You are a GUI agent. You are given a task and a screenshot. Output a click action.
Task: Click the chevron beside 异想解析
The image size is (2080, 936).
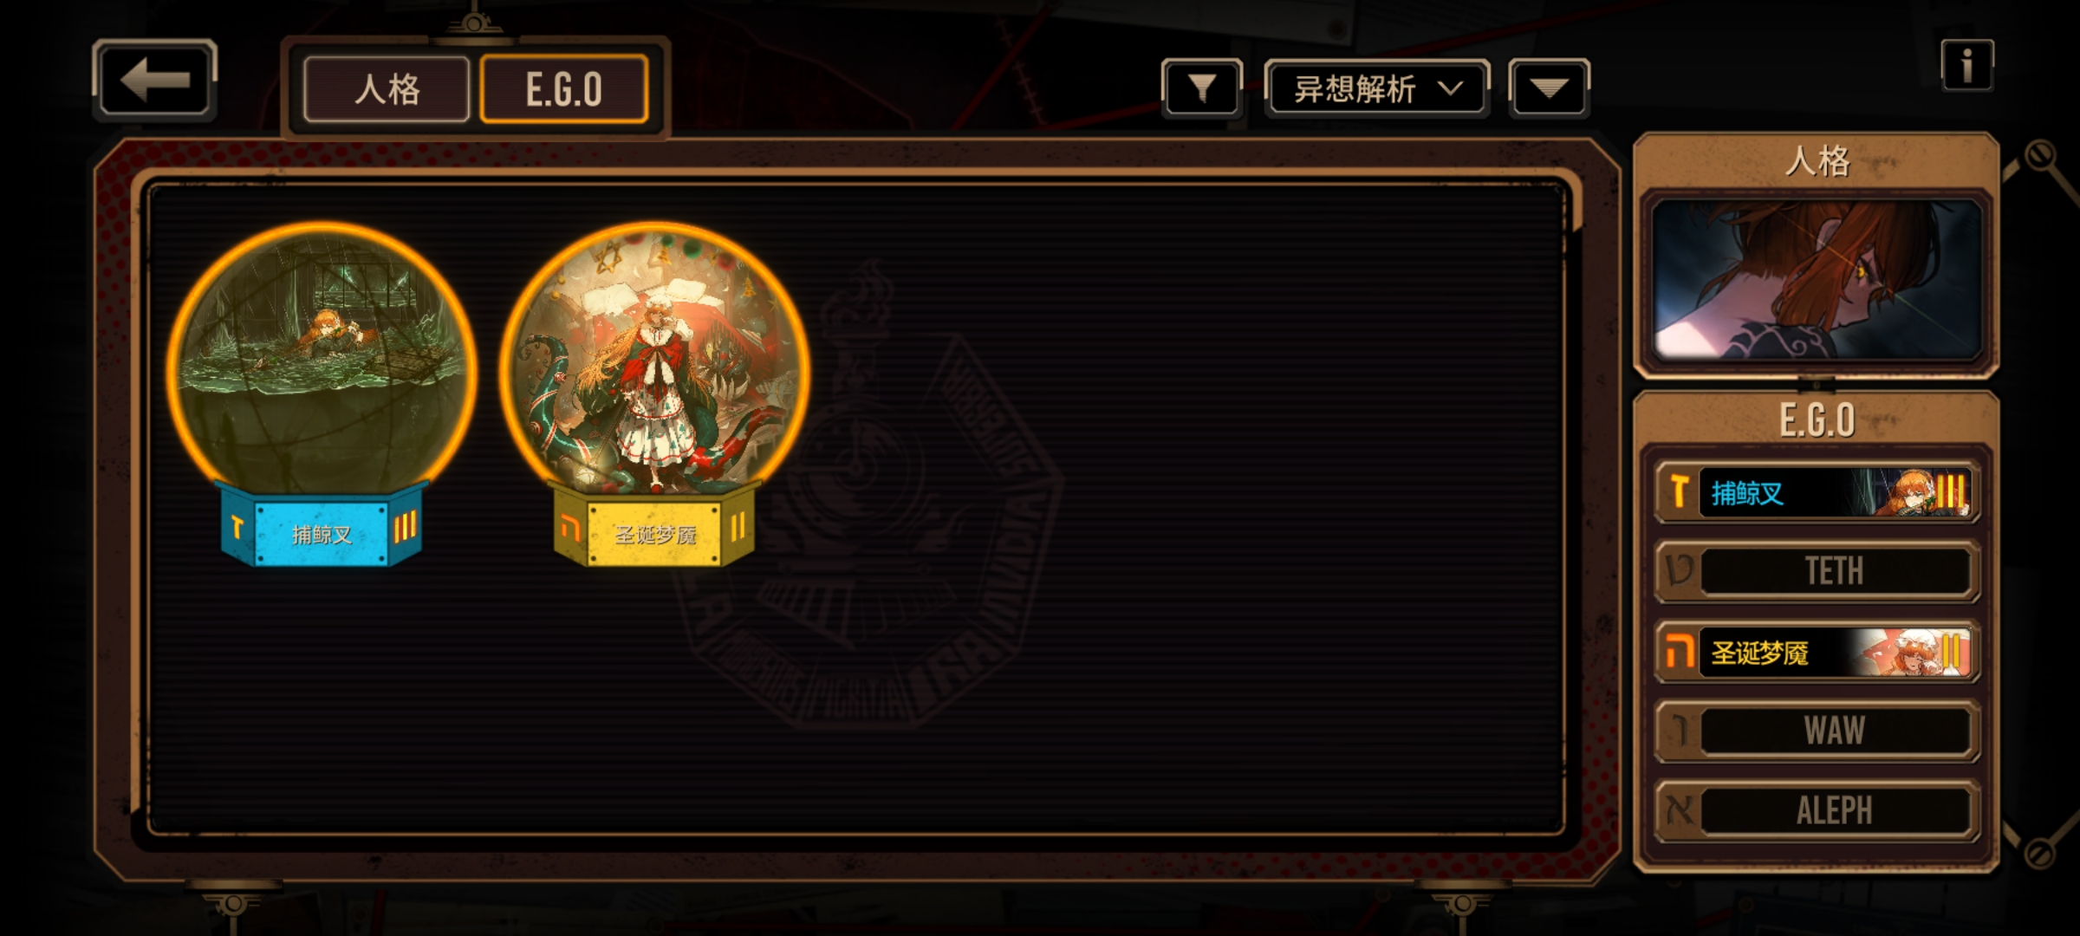(1450, 88)
